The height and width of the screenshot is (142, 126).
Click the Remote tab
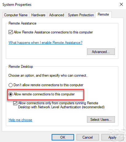tap(103, 14)
